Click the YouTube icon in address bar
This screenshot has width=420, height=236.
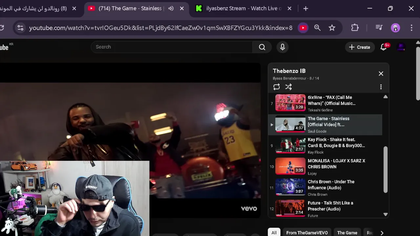click(x=303, y=28)
